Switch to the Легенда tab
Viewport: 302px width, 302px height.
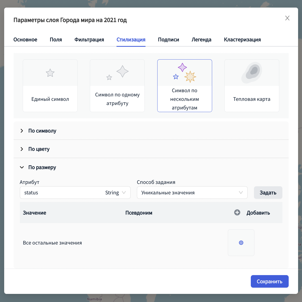(201, 40)
